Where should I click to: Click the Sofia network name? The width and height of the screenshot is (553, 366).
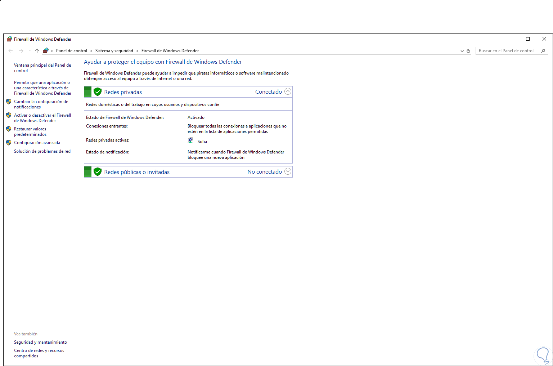click(x=202, y=142)
